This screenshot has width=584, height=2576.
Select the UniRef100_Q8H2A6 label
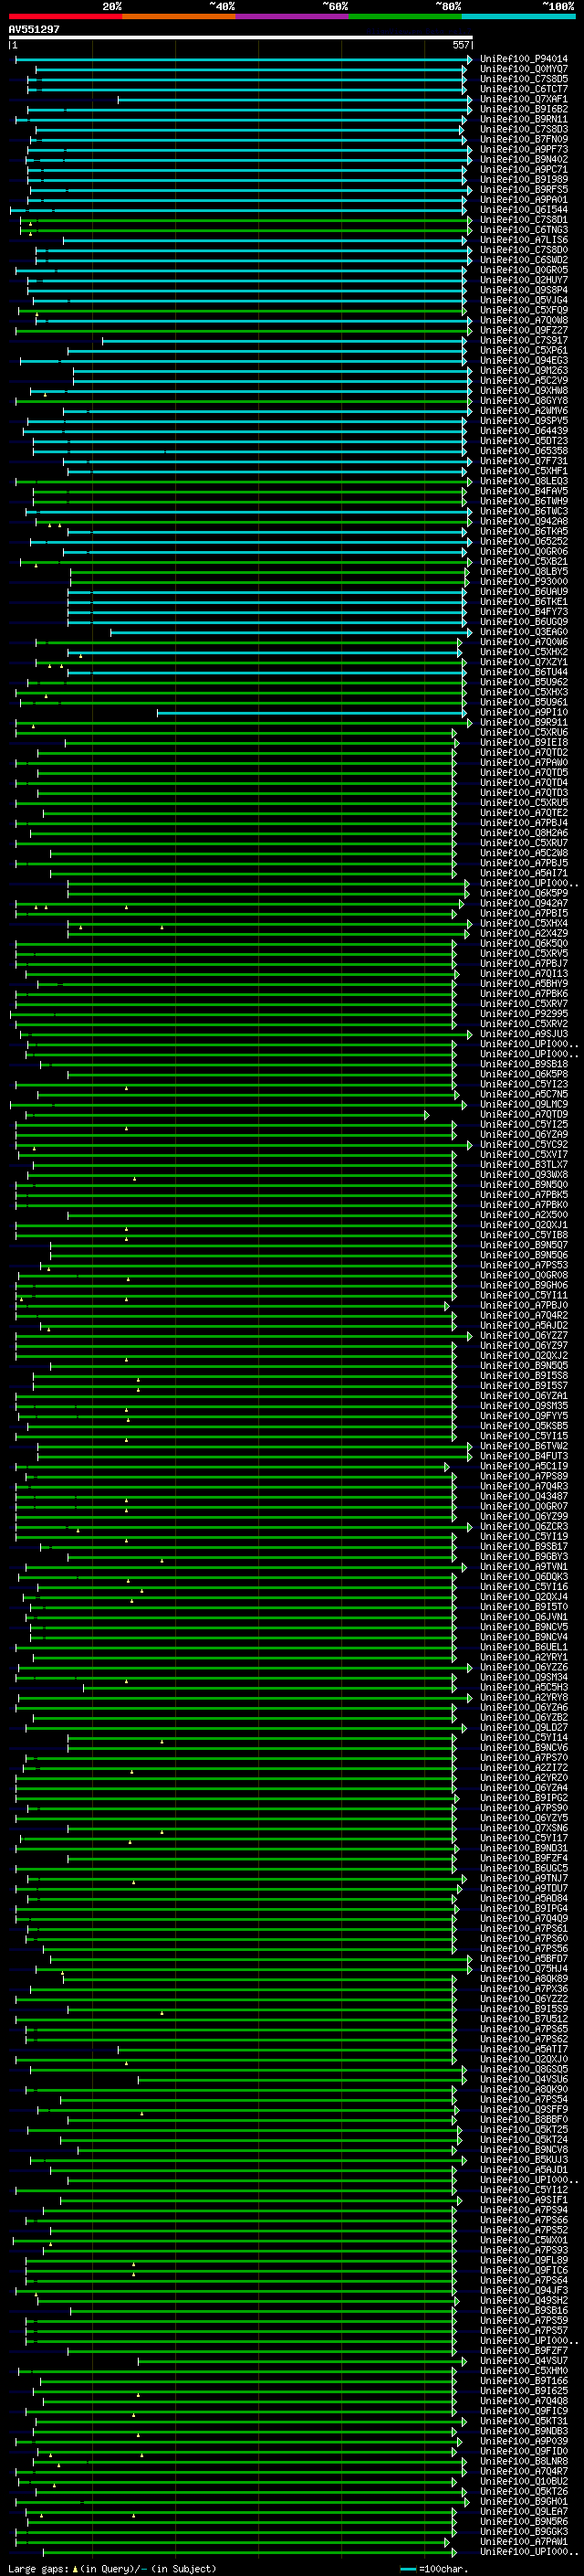click(524, 833)
